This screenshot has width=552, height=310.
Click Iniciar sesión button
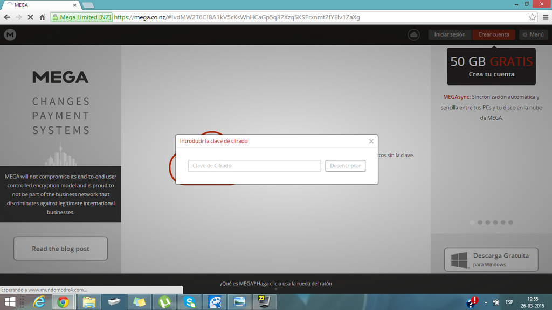(x=450, y=34)
